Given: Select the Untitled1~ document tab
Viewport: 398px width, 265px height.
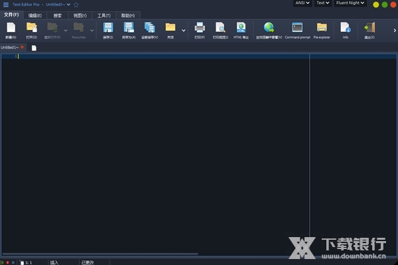Looking at the screenshot, I should coord(13,48).
